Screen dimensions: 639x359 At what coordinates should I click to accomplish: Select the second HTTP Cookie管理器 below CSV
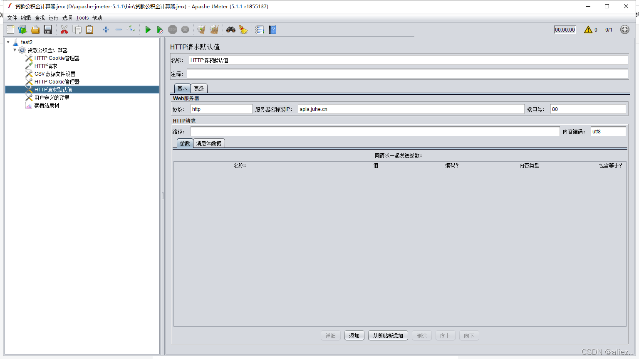(x=57, y=82)
